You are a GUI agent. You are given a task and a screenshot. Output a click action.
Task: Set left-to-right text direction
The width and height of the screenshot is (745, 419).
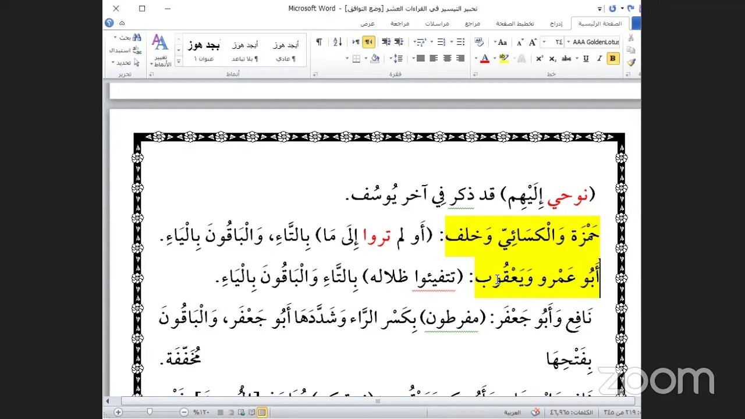tap(356, 42)
